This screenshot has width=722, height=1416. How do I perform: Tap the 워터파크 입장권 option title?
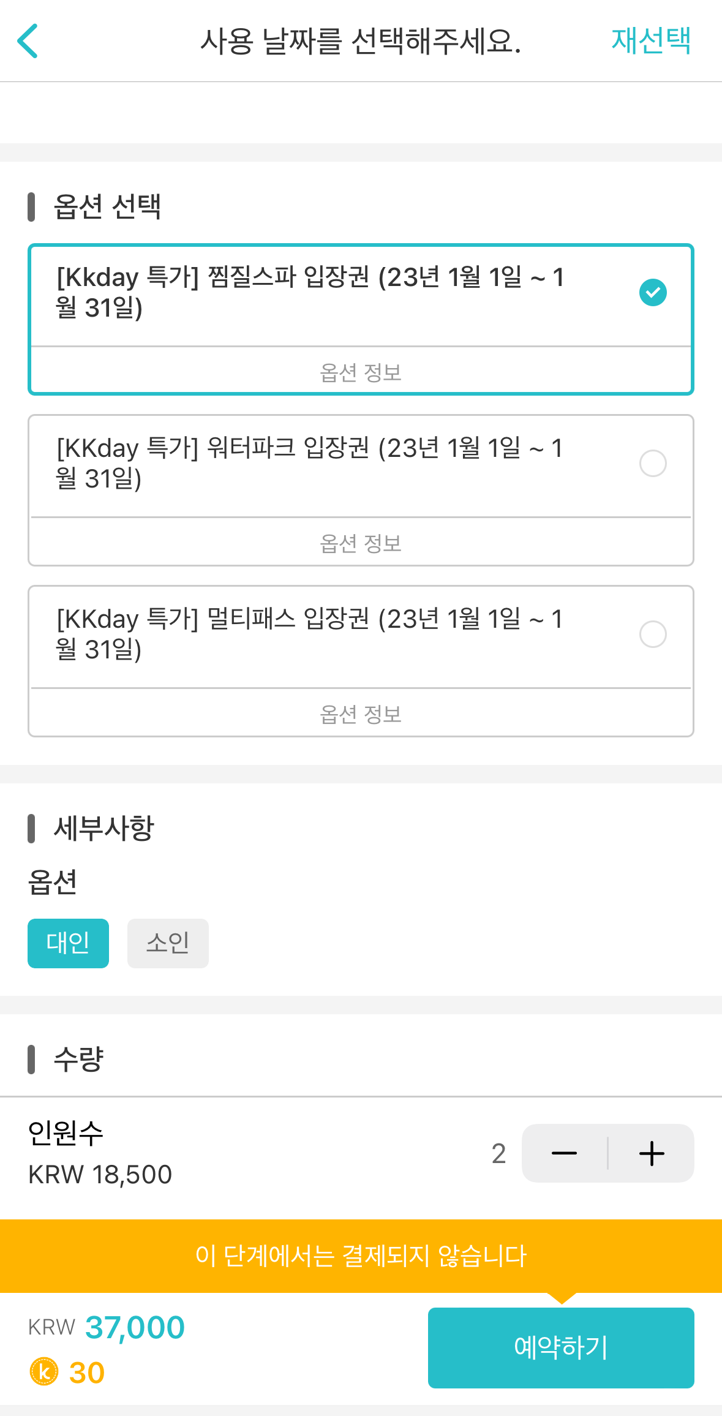coord(309,463)
